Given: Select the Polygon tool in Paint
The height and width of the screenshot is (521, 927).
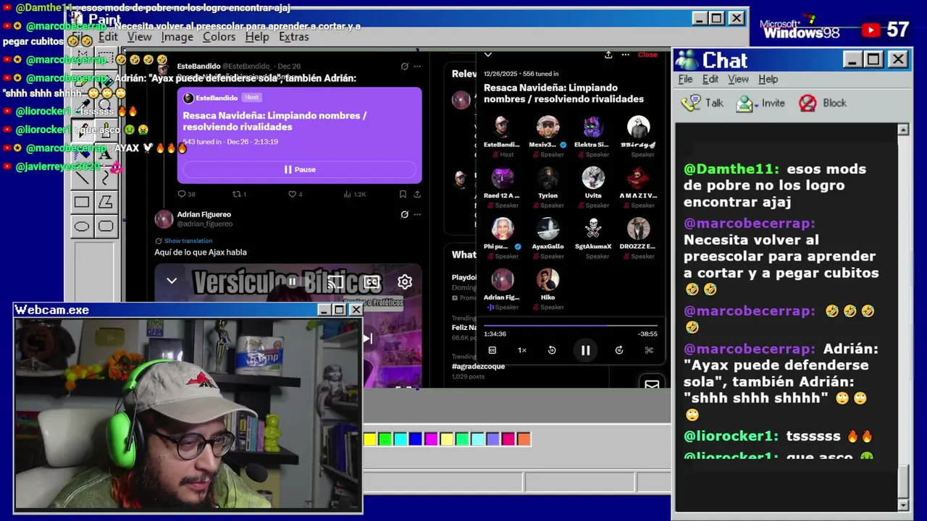Looking at the screenshot, I should [106, 202].
